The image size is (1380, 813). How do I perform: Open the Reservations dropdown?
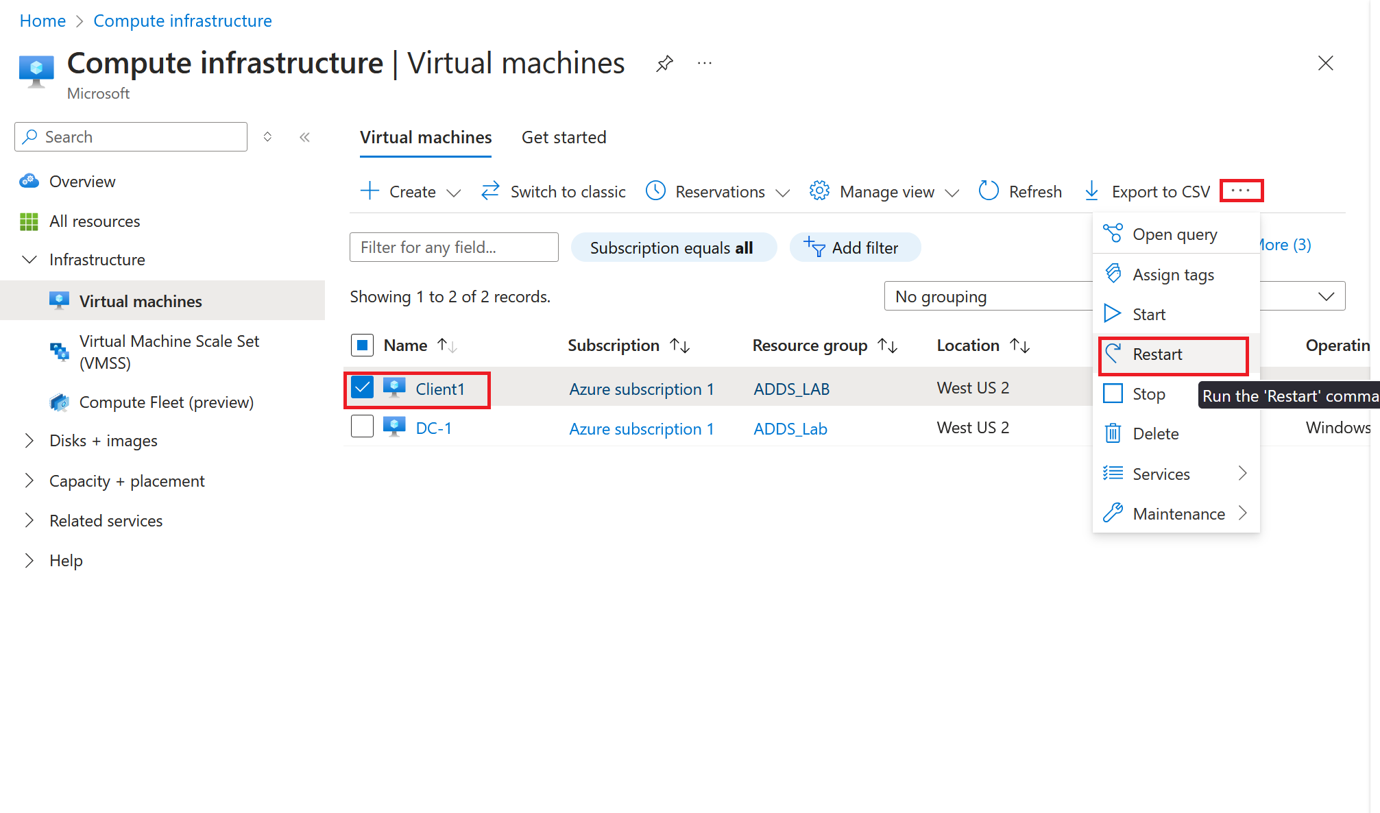(x=718, y=191)
